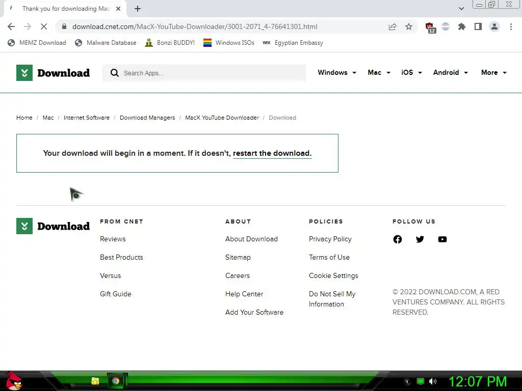
Task: Open Download Managers breadcrumb
Action: coord(147,118)
